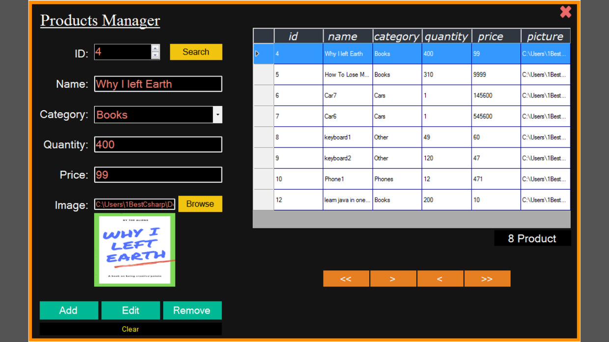Open the Category dropdown list

coord(218,114)
